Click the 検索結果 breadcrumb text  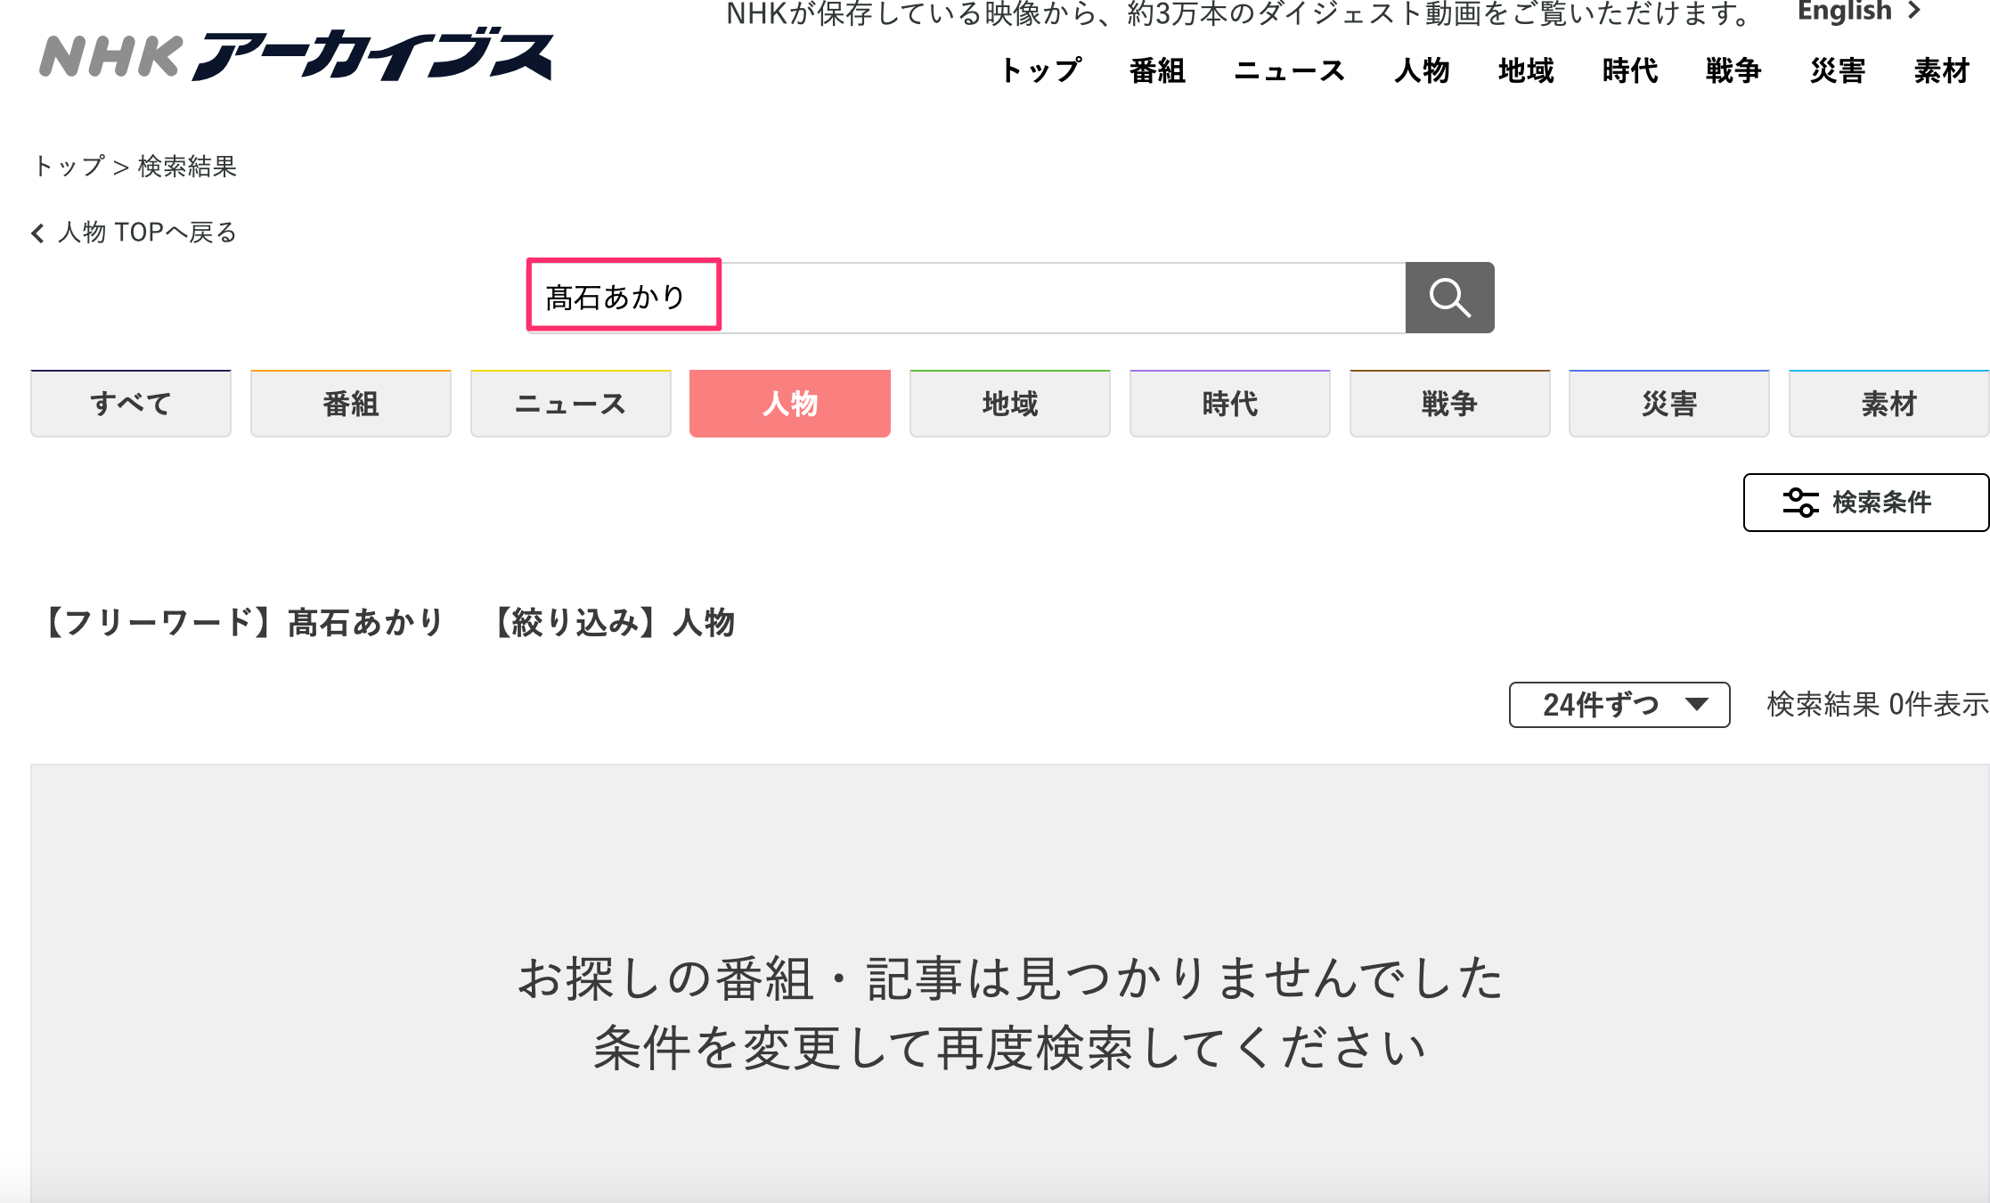[187, 167]
